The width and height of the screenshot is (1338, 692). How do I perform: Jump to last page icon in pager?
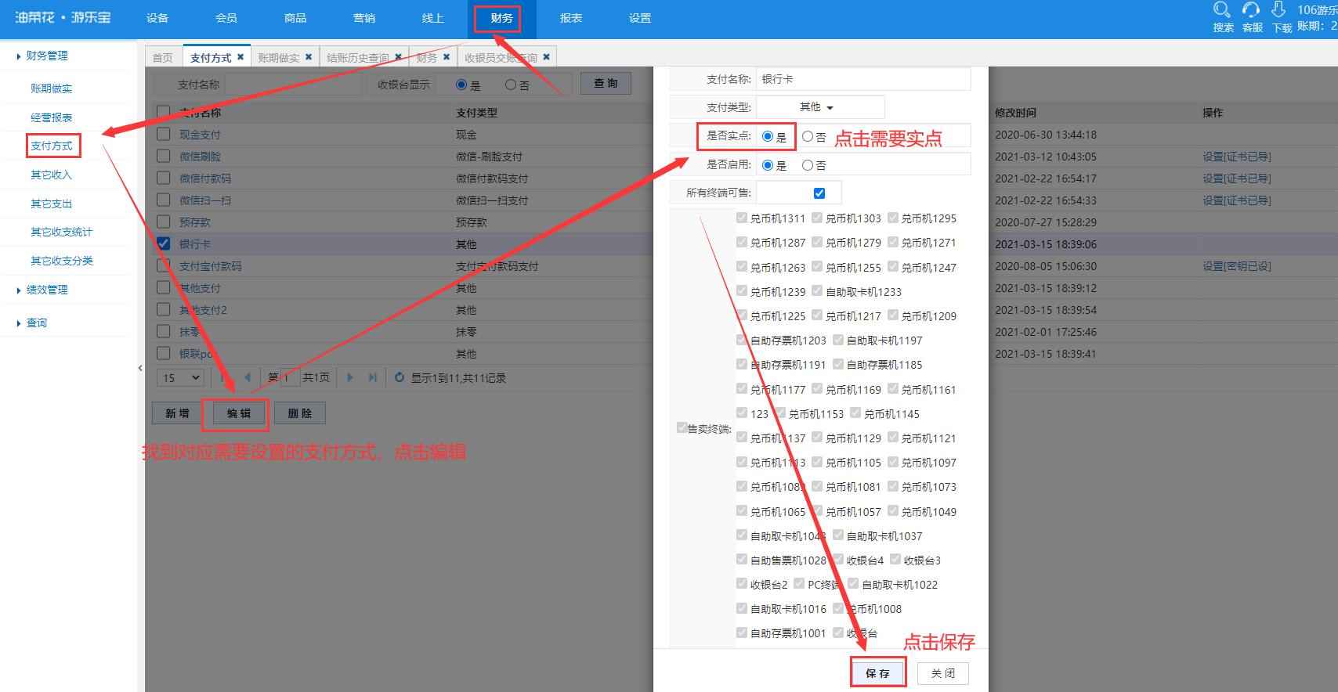click(373, 377)
